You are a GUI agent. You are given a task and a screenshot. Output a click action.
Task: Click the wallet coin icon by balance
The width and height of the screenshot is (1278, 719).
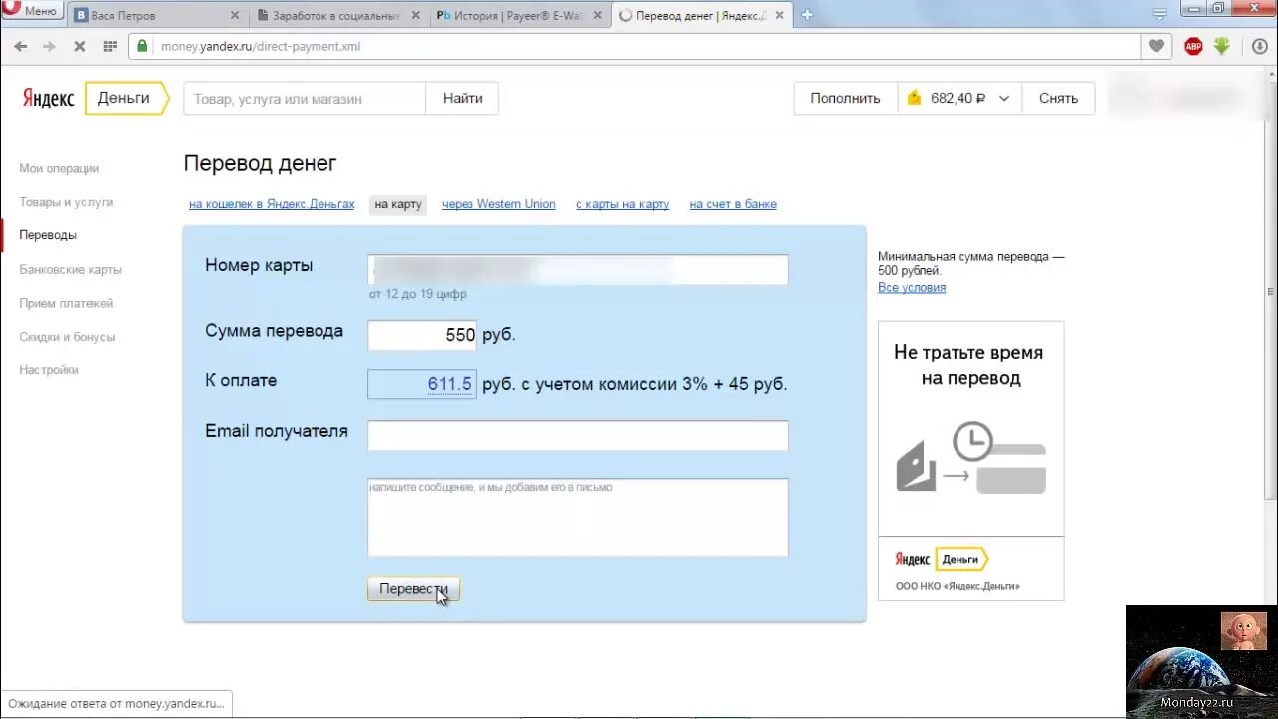[x=914, y=98]
